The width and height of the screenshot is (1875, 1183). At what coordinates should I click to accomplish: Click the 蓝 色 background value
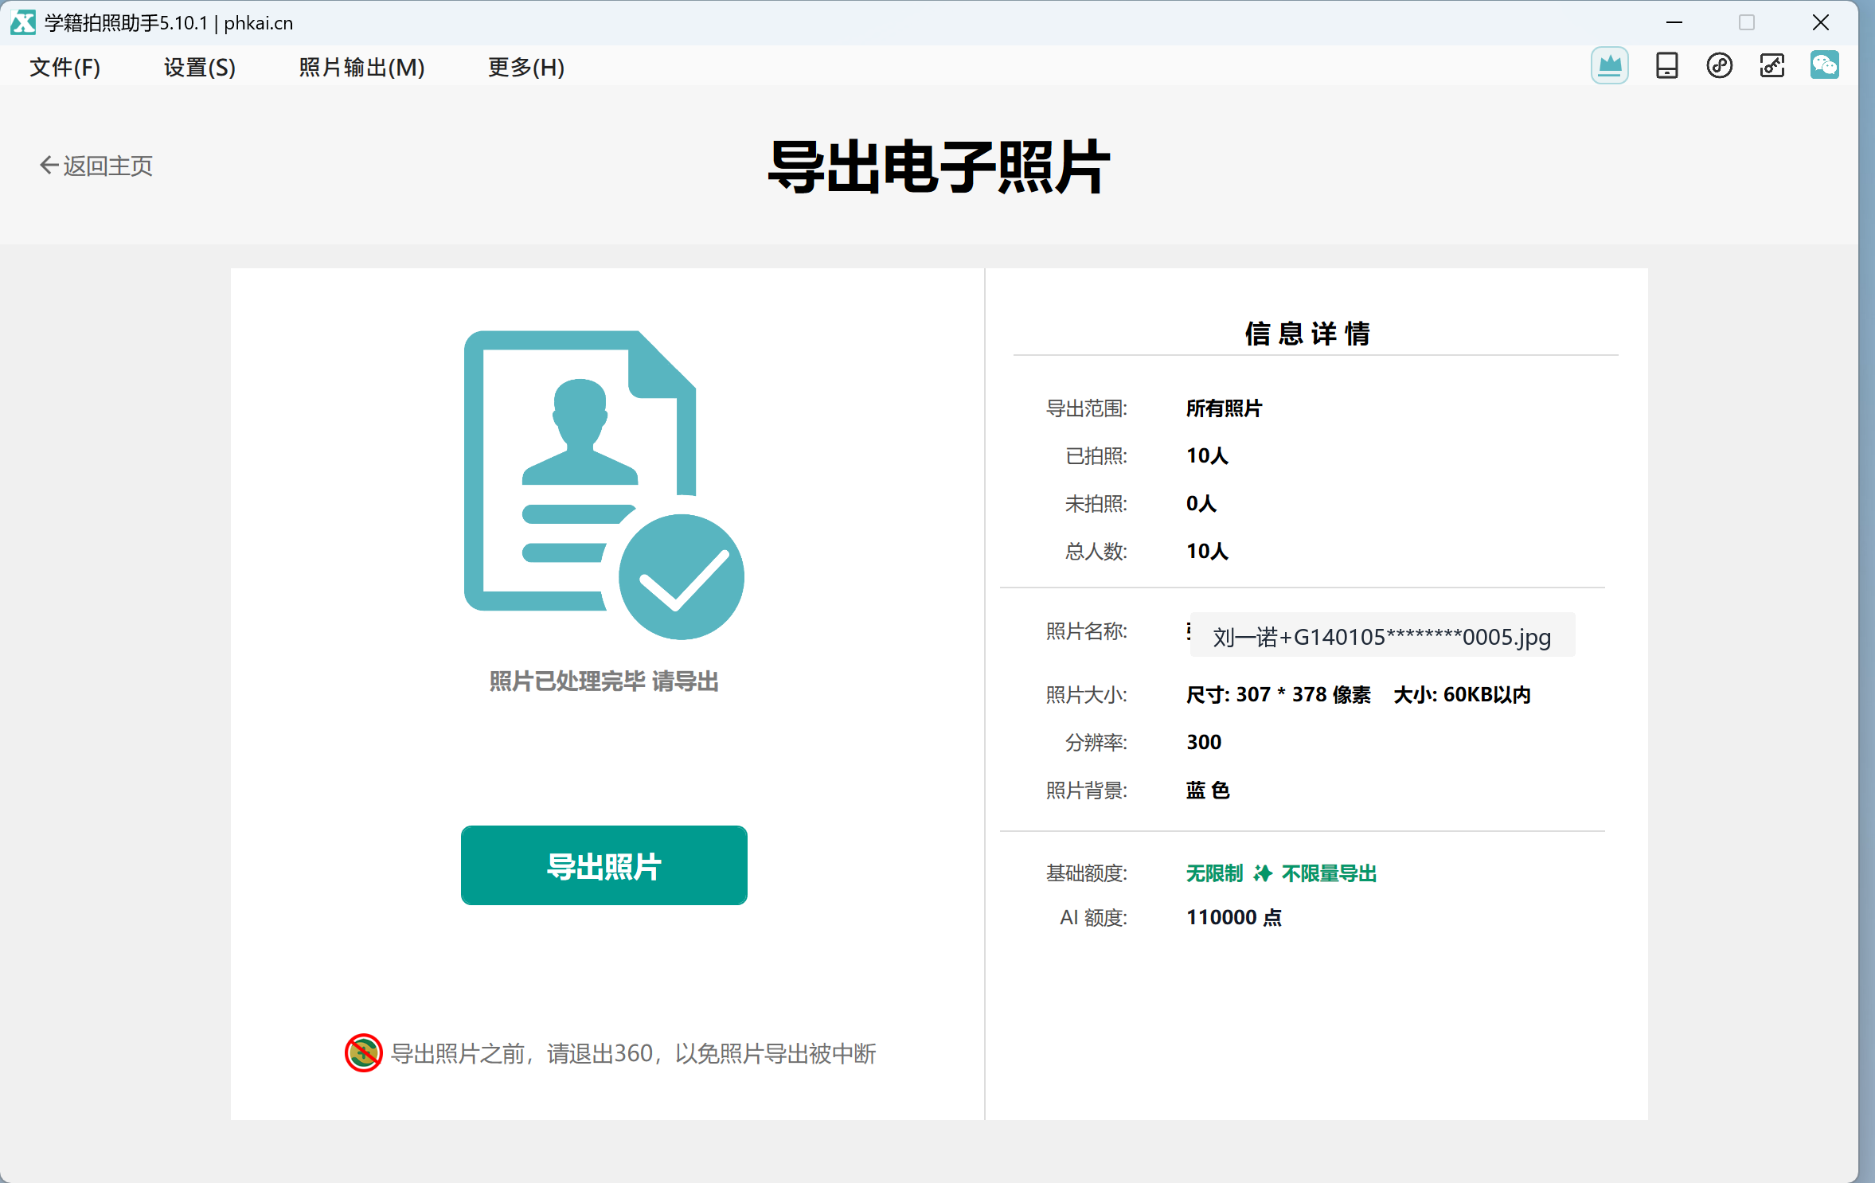pos(1208,790)
